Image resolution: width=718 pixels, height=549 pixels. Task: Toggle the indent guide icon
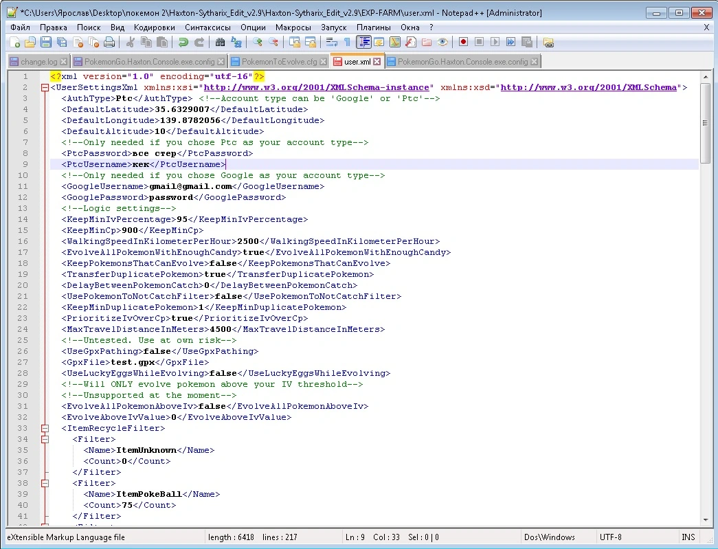tap(363, 43)
